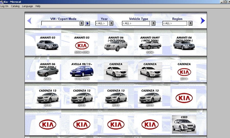
Task: Expand the VIN / Expert Mode history dropdown arrow
Action: pyautogui.click(x=82, y=23)
